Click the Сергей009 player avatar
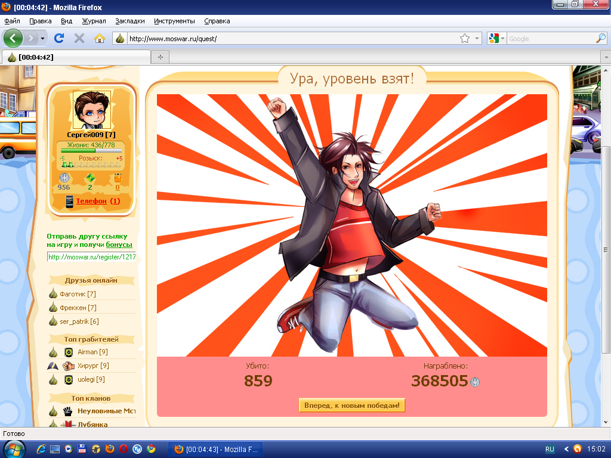 tap(92, 110)
